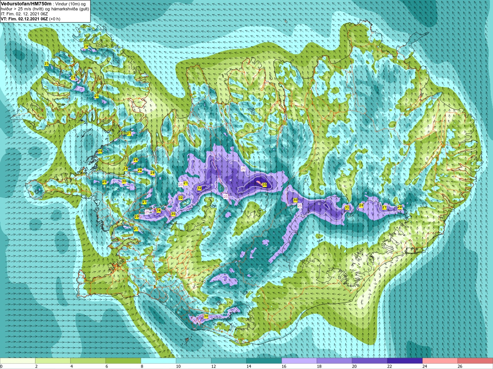Pick the 4–6 m/s green legend swatch
Screen dimensions: 493x369
88,361
